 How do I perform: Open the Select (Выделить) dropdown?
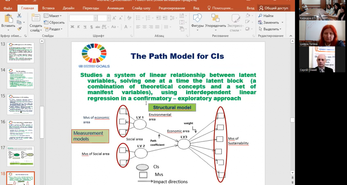point(270,29)
